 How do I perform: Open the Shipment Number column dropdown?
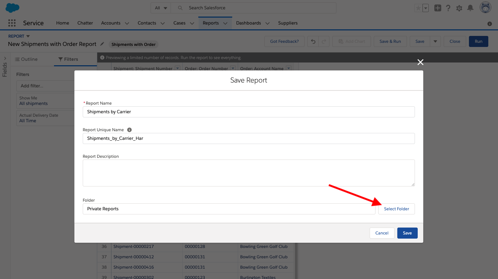coord(178,68)
